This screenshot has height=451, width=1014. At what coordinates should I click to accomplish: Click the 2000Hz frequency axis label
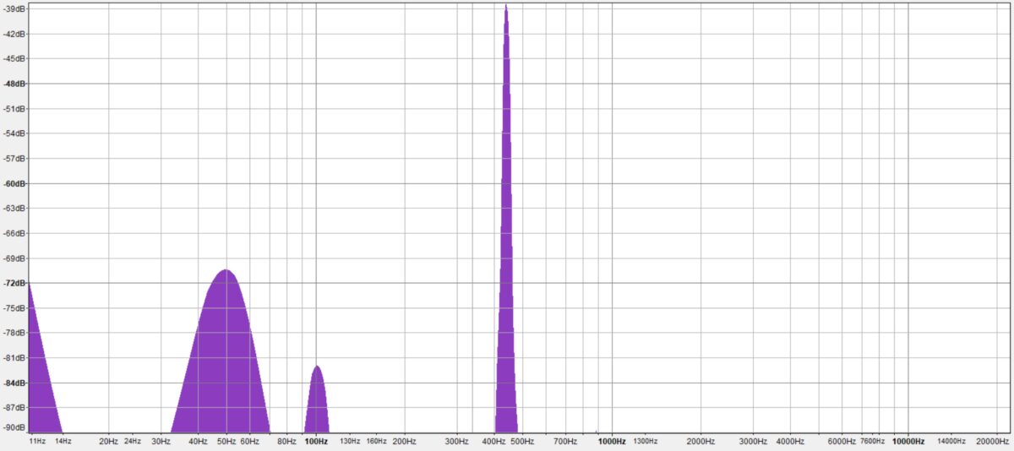(701, 441)
